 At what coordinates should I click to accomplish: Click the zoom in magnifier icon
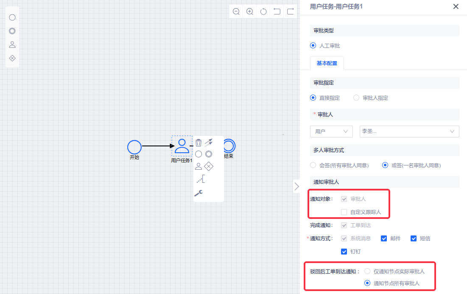click(x=250, y=11)
